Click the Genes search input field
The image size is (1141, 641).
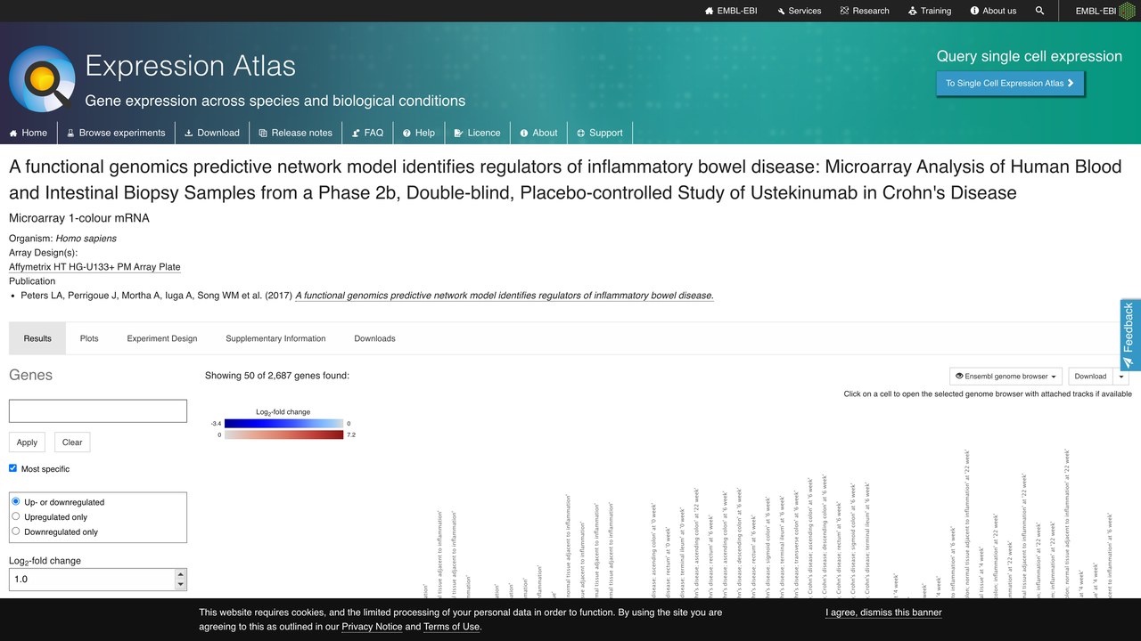pyautogui.click(x=98, y=410)
